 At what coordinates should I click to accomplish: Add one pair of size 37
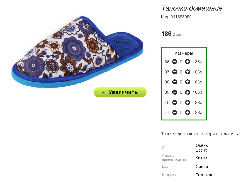point(187,72)
